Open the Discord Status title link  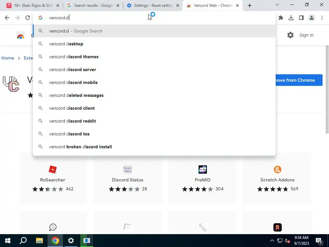pyautogui.click(x=128, y=180)
